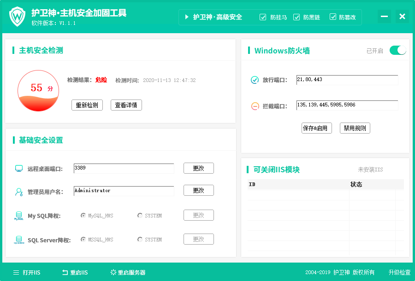Click 重启服务器 in bottom bar
The height and width of the screenshot is (281, 415).
point(132,273)
